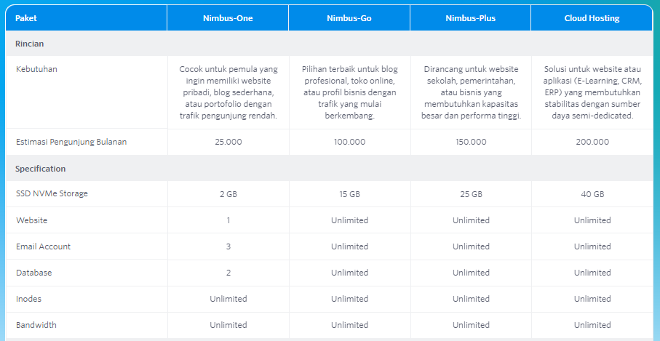Click Nimbus-One's Website value of 1
660x341 pixels.
coord(228,220)
